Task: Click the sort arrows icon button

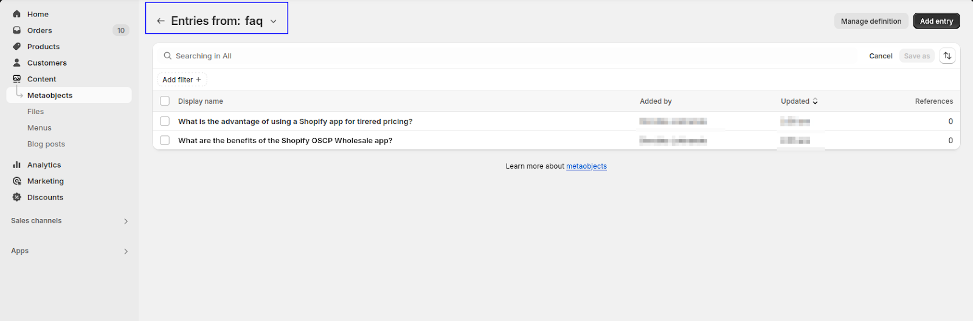Action: tap(947, 56)
